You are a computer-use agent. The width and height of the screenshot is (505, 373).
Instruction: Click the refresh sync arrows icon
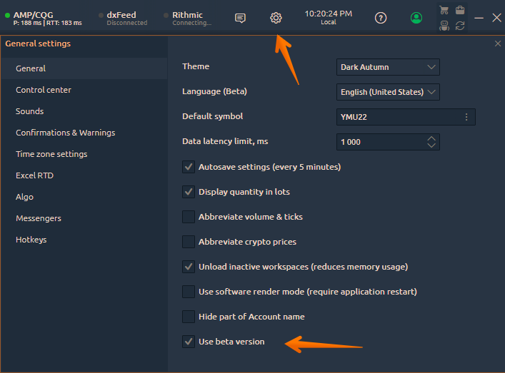[x=460, y=26]
